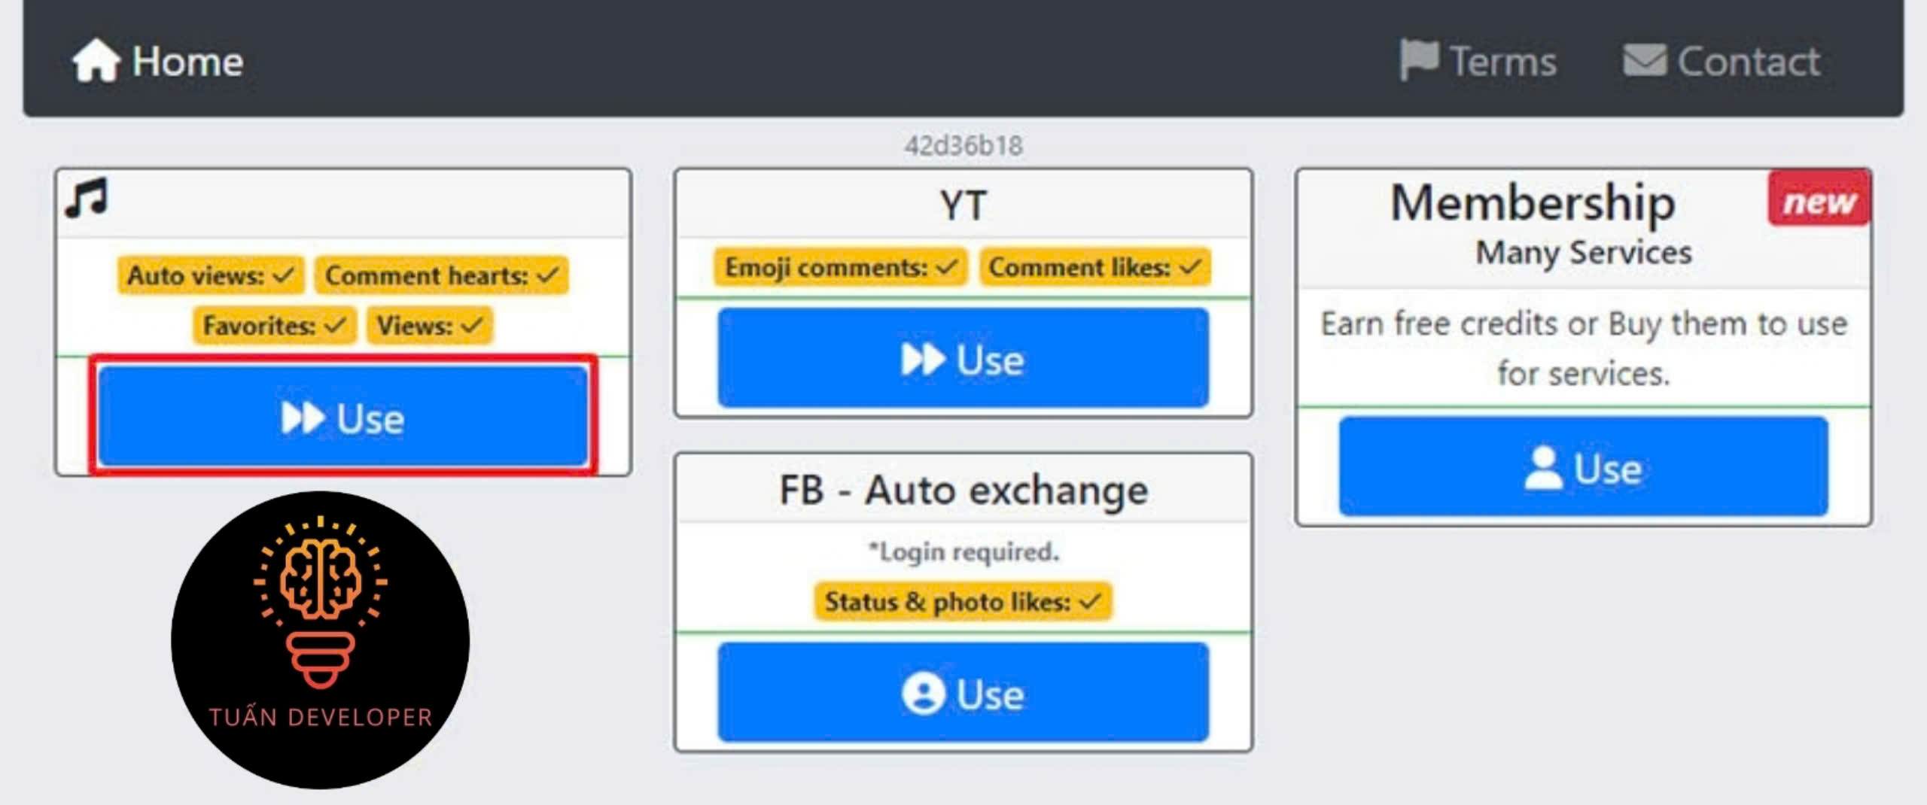
Task: Select the Views badge
Action: pyautogui.click(x=429, y=326)
